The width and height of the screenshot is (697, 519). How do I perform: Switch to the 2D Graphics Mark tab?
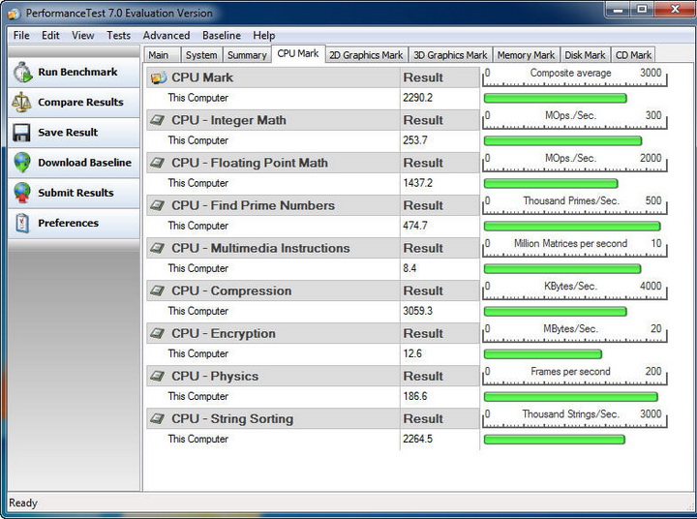pyautogui.click(x=366, y=55)
